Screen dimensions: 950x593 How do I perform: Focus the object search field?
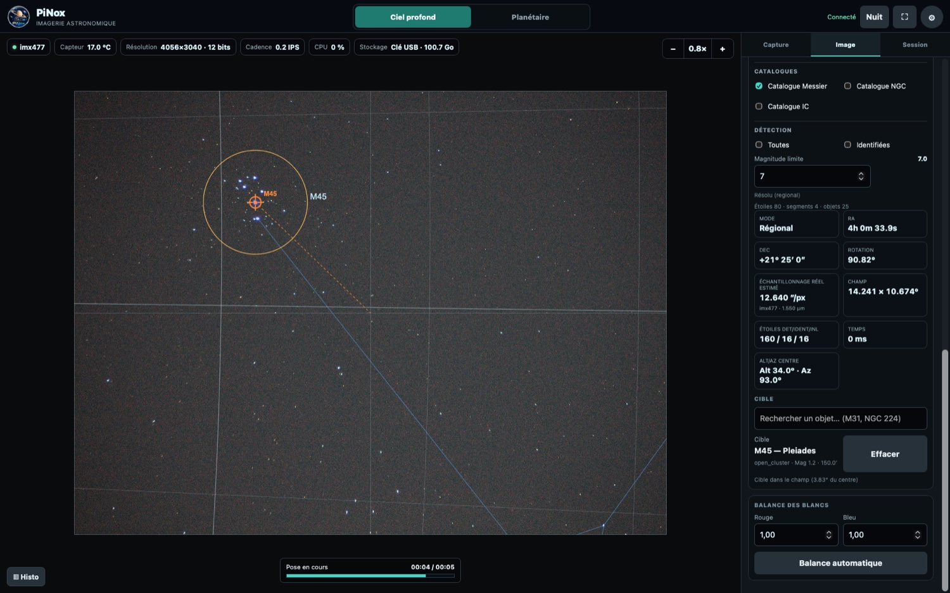pyautogui.click(x=840, y=418)
